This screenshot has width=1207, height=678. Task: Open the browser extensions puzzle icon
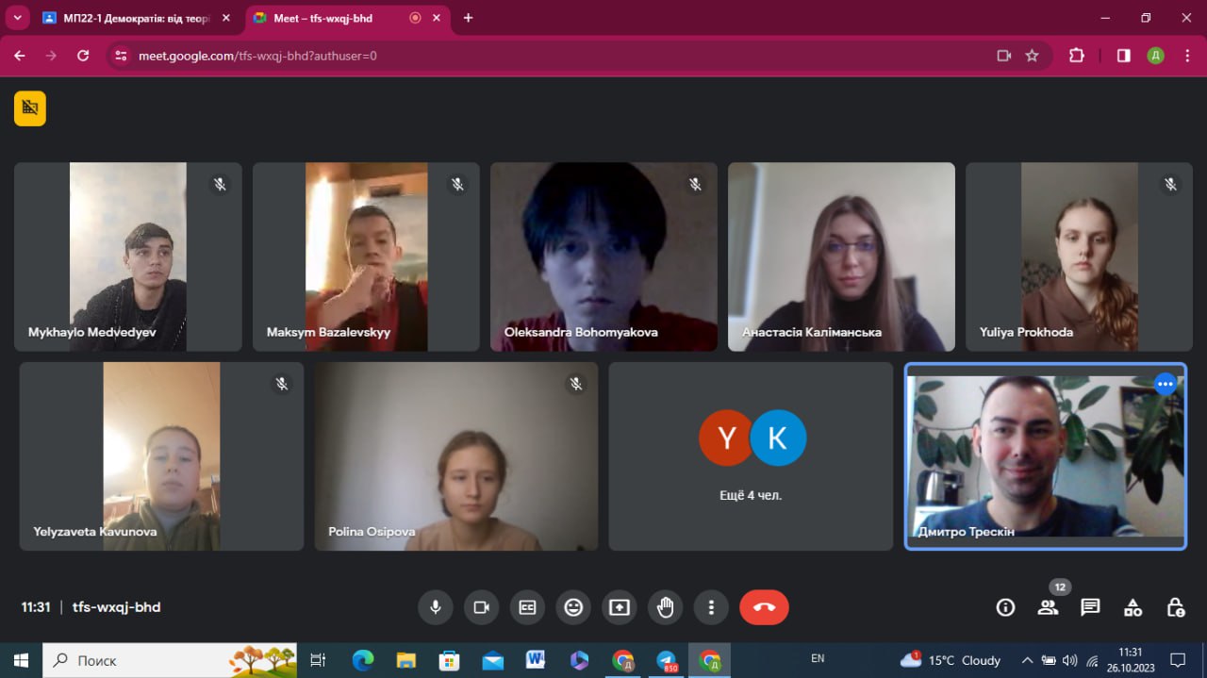coord(1077,56)
